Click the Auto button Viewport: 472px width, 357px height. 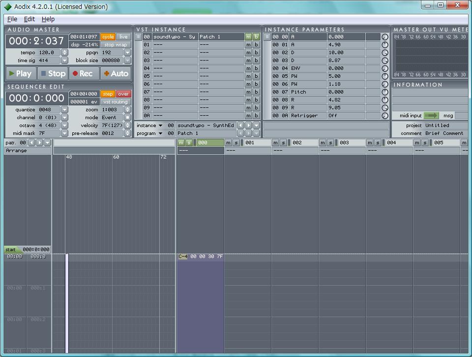(x=116, y=73)
